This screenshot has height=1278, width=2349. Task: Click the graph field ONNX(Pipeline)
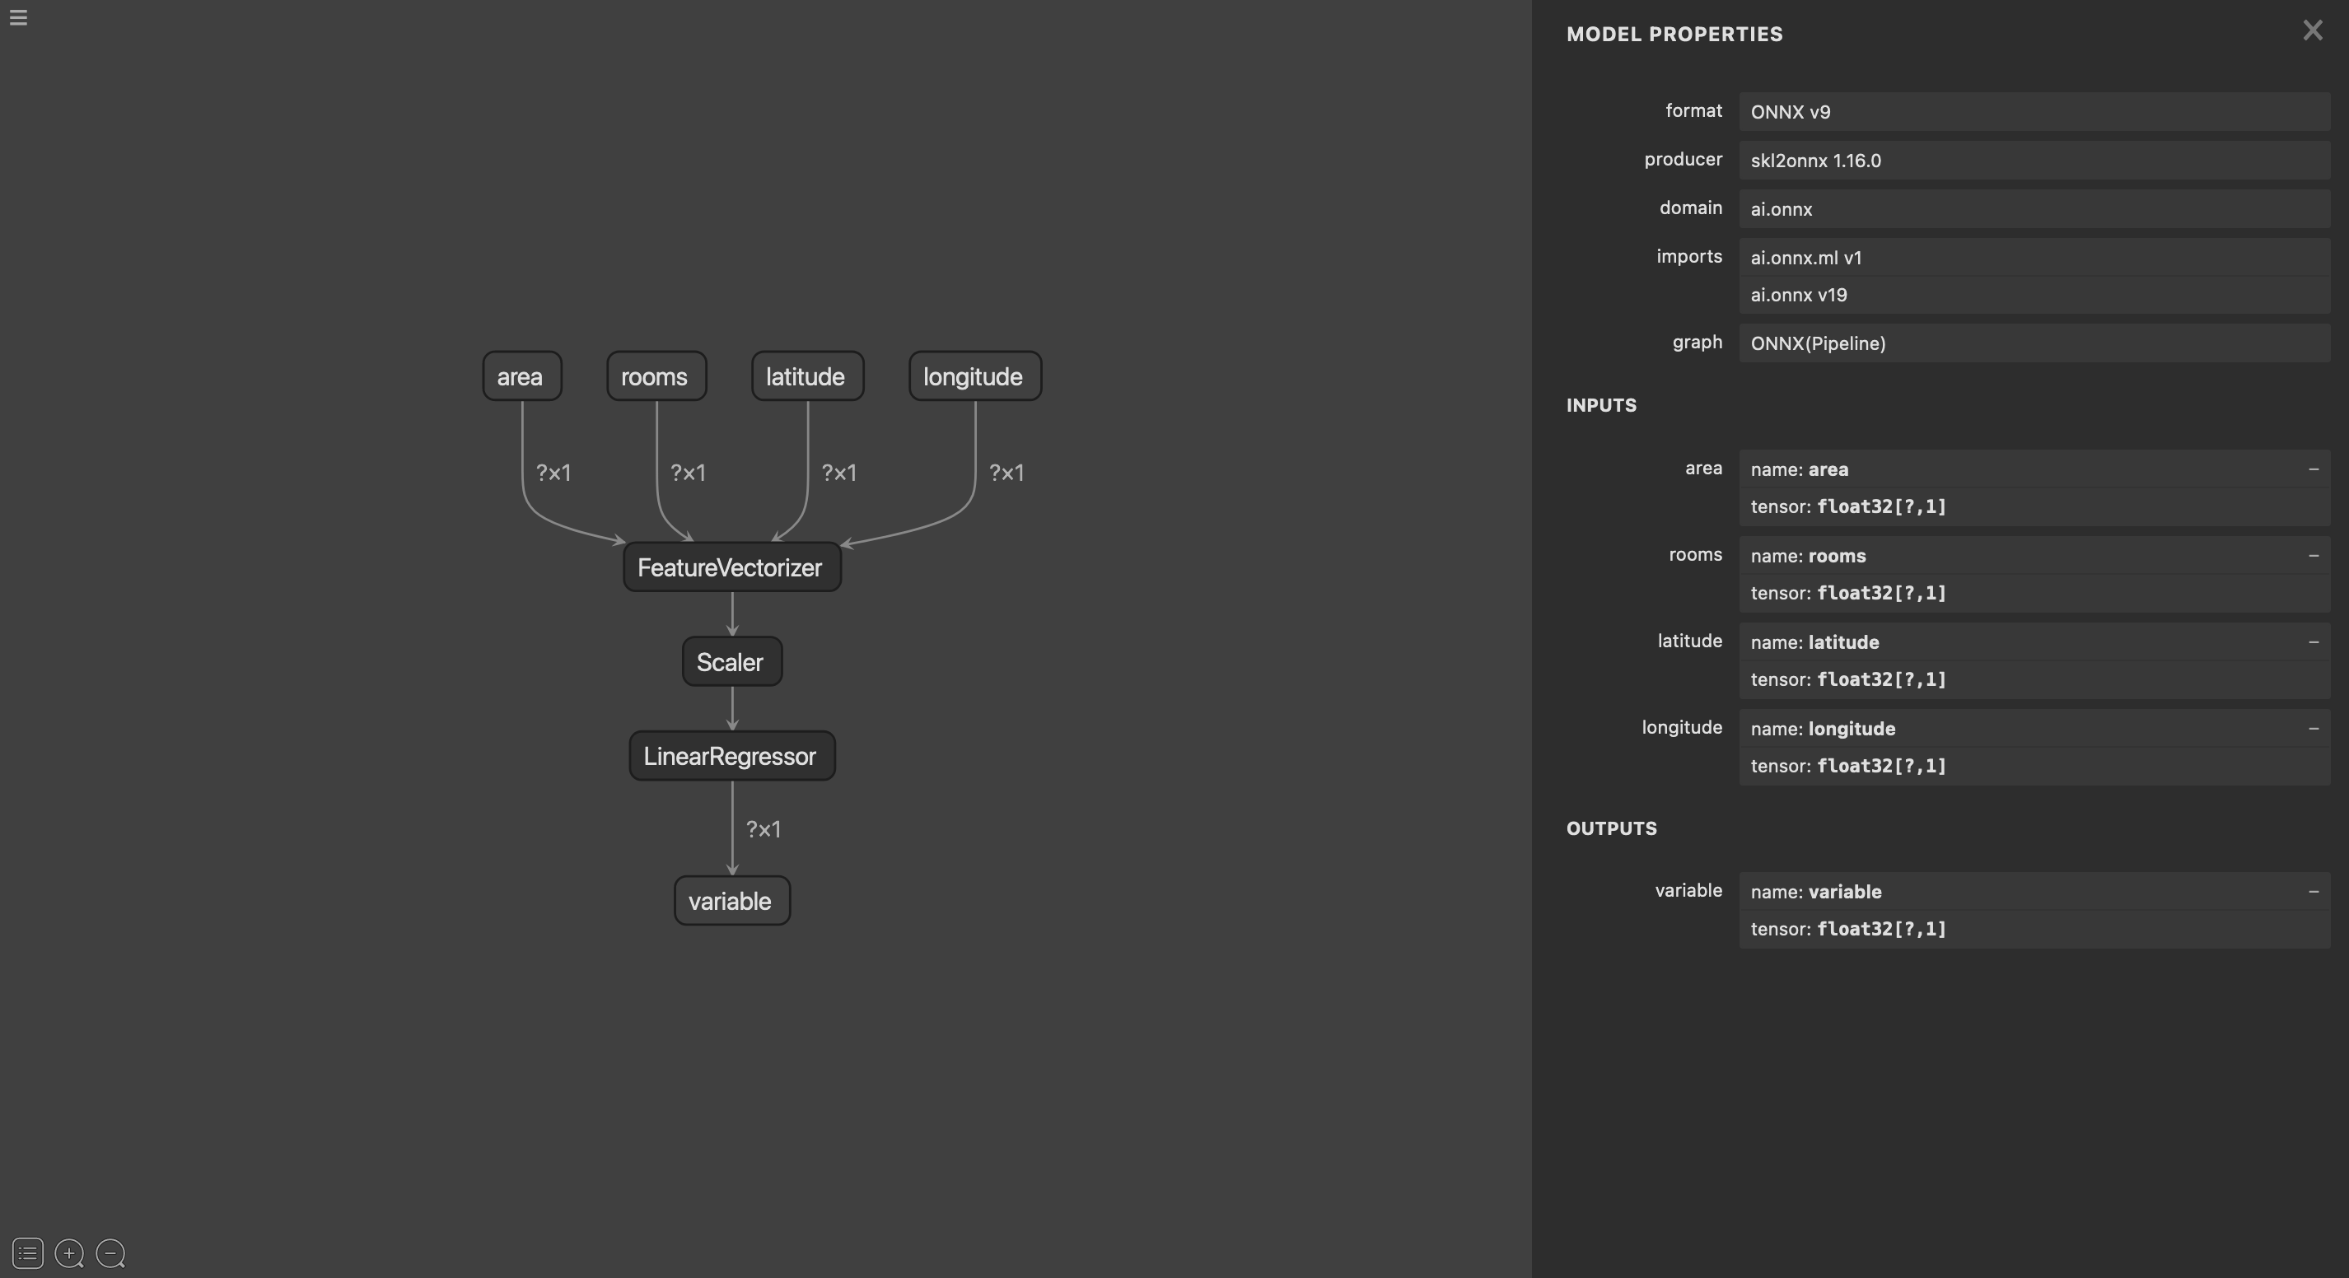click(x=2034, y=343)
